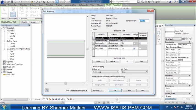Viewport: 196px width, 110px height.
Task: Open the At Ends 'None' dropdown
Action: pos(134,72)
